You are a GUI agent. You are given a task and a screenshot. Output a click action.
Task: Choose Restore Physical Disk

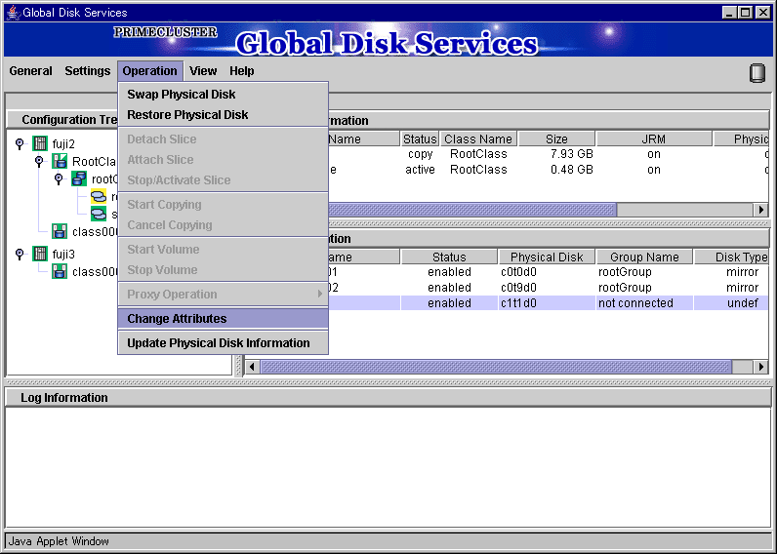tap(223, 115)
